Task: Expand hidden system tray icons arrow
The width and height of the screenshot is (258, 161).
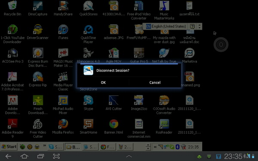Action: [x=155, y=147]
